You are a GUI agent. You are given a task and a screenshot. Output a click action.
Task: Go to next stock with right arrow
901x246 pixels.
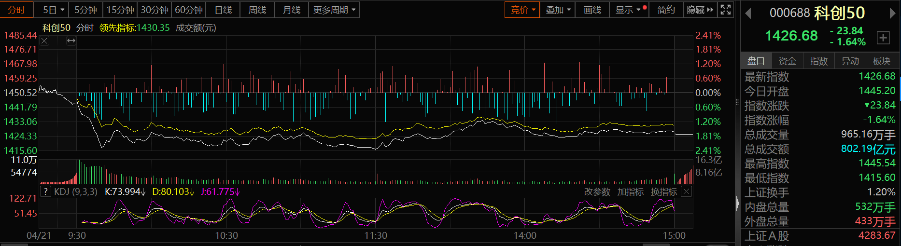click(x=892, y=14)
